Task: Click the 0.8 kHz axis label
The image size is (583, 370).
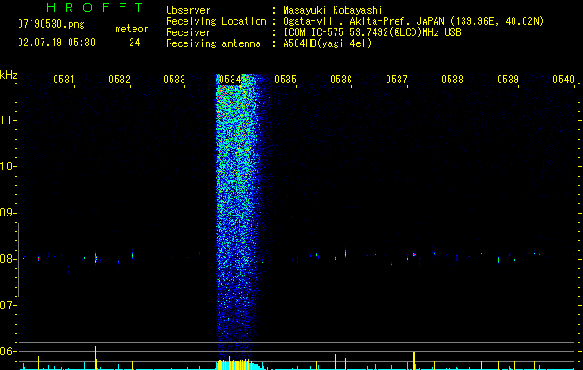Action: click(6, 259)
